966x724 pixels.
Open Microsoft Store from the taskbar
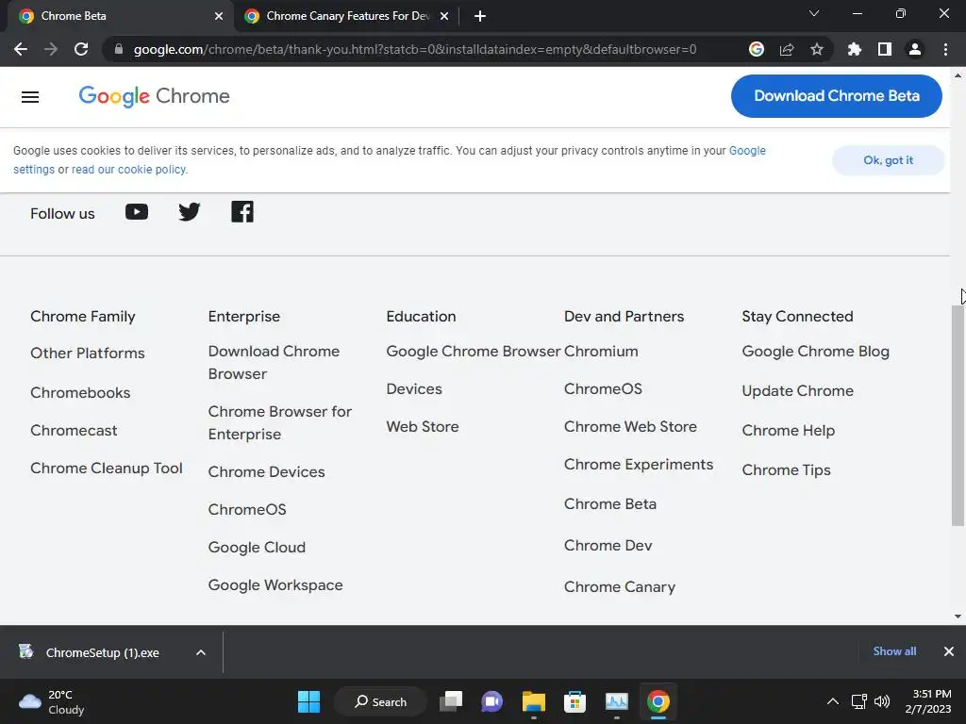575,701
